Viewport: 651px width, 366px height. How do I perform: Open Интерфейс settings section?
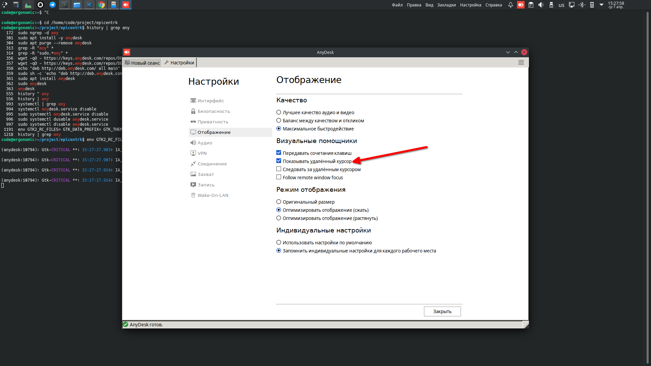pos(230,101)
